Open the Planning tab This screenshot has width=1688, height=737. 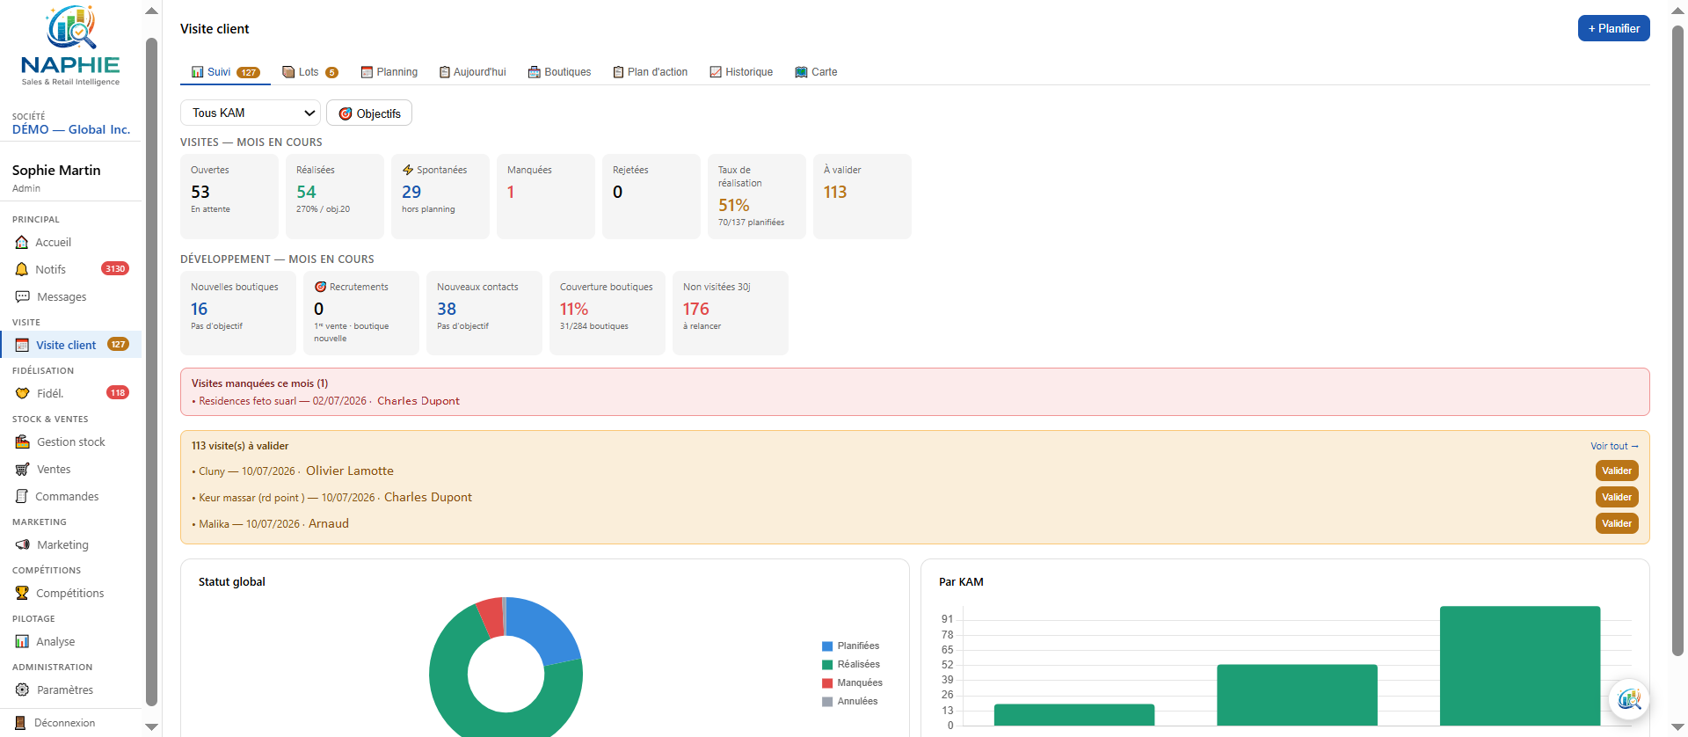[x=389, y=72]
